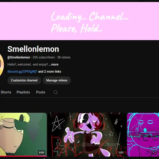Open the channel search magnifier icon
The image size is (159, 159).
point(56,92)
